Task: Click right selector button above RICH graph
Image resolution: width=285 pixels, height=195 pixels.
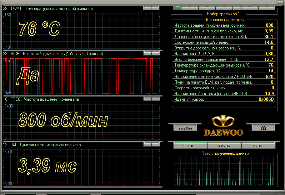Action: click(x=156, y=53)
